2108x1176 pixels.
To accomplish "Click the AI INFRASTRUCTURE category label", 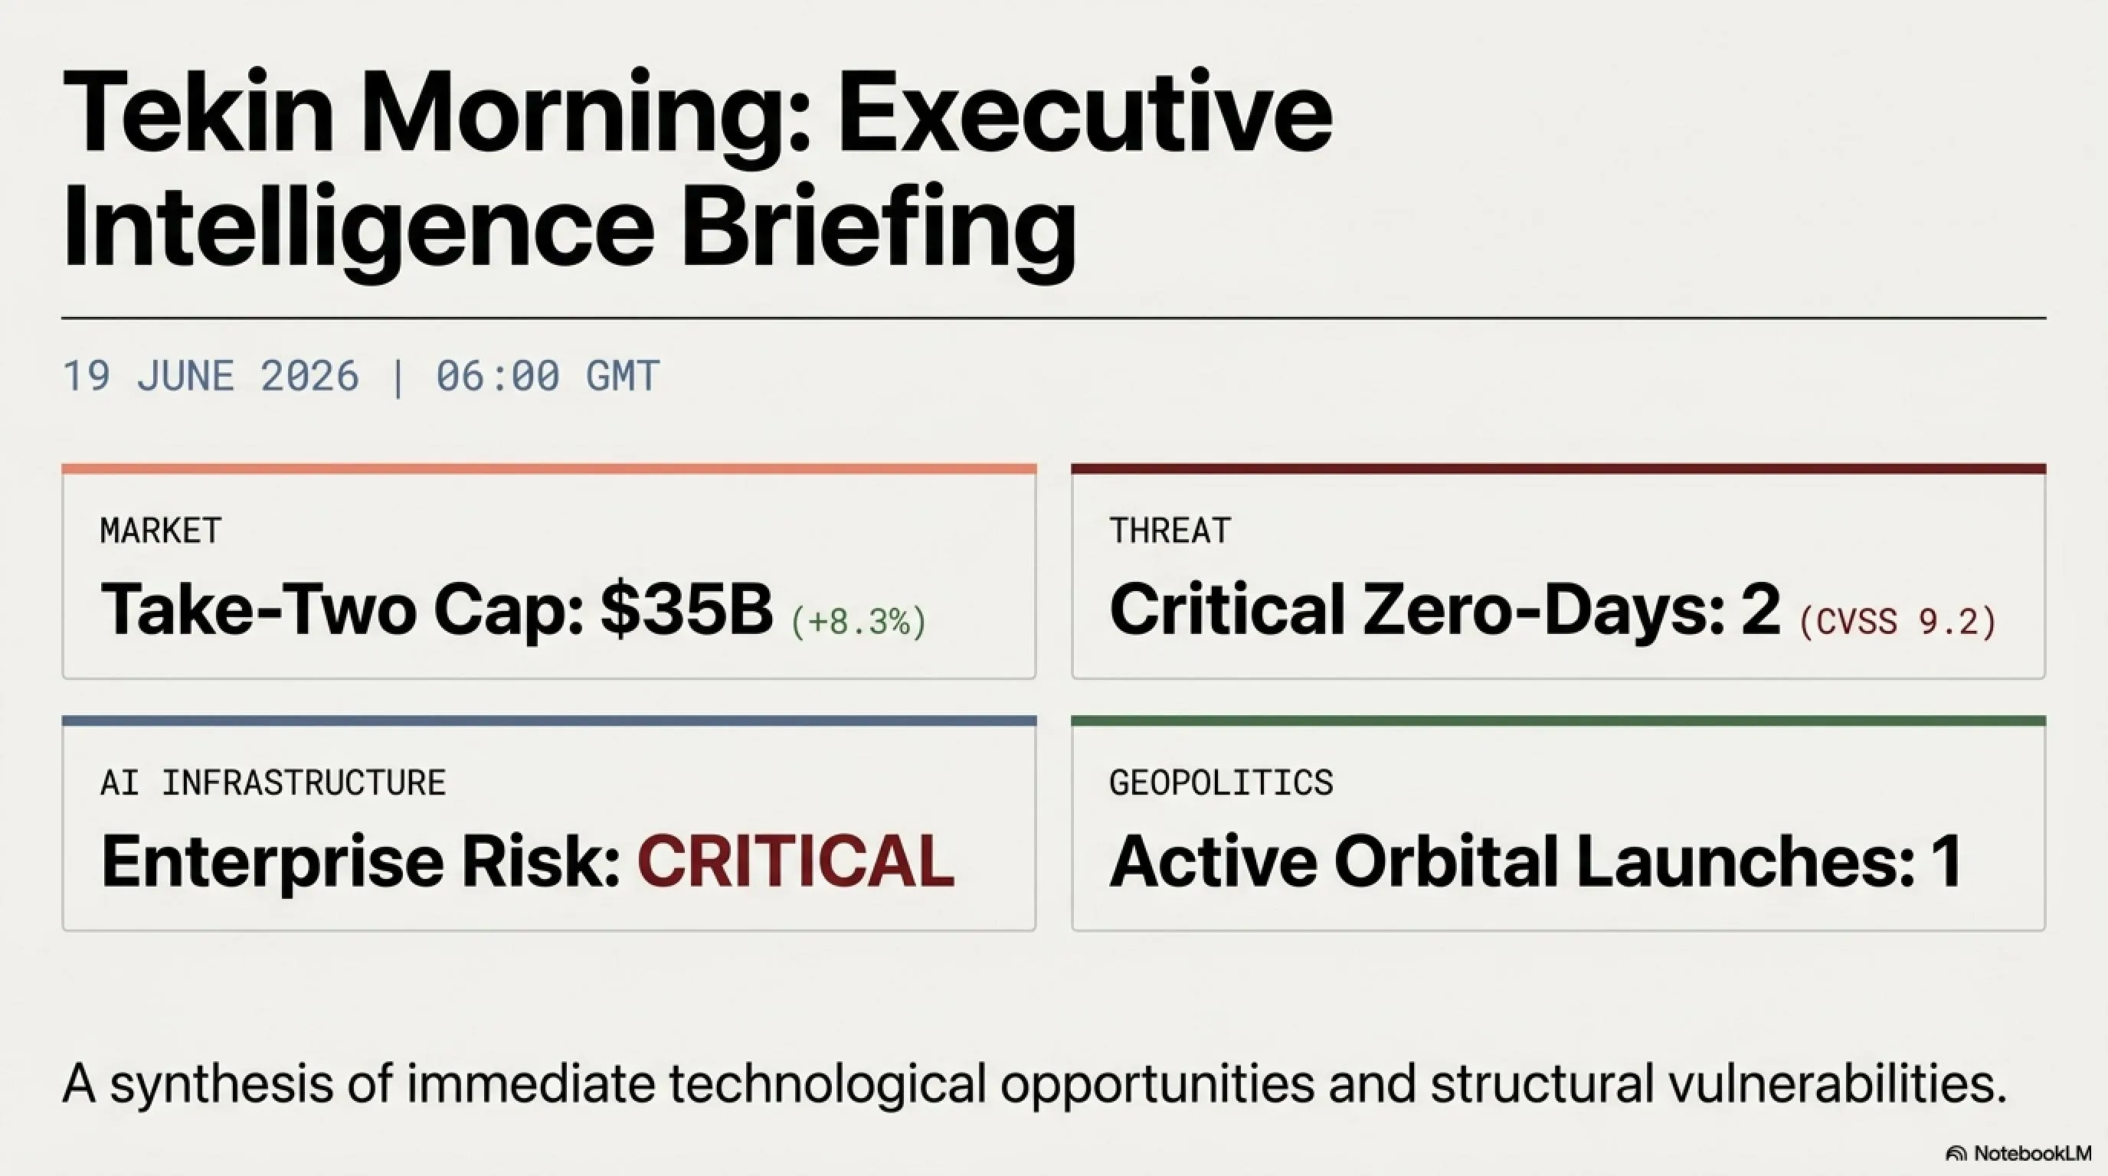I will tap(273, 782).
